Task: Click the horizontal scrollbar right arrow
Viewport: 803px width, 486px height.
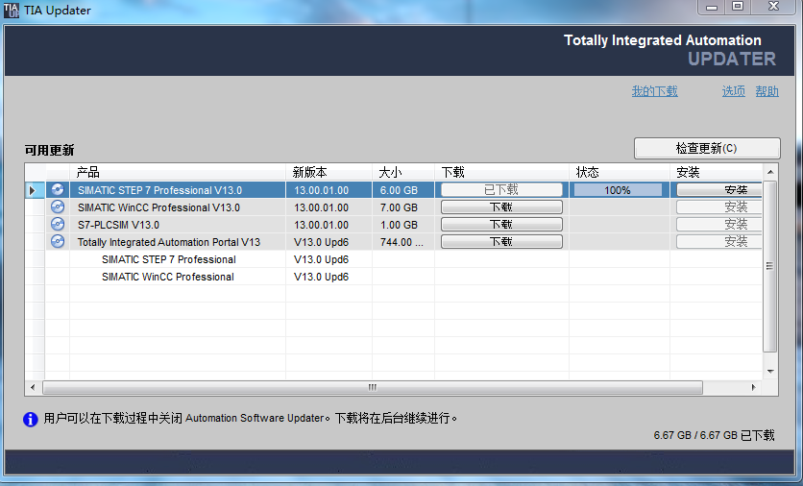Action: pyautogui.click(x=753, y=388)
